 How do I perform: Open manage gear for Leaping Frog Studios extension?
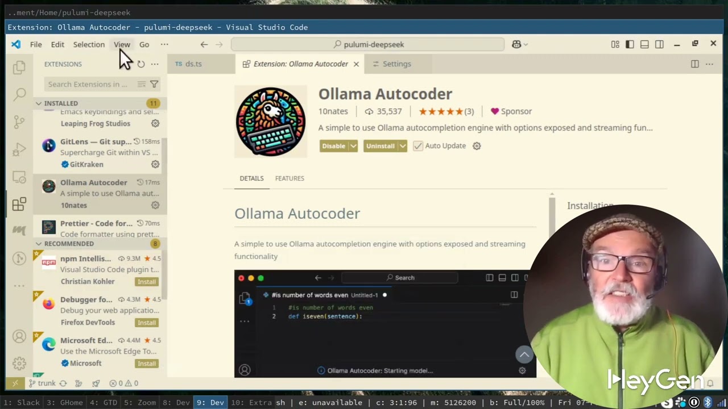[155, 123]
